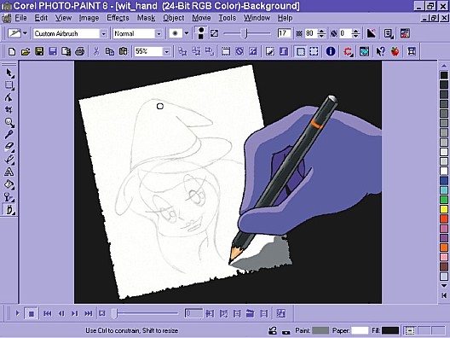Viewport: 450px width, 338px height.
Task: Jump to the last frame
Action: pyautogui.click(x=89, y=313)
